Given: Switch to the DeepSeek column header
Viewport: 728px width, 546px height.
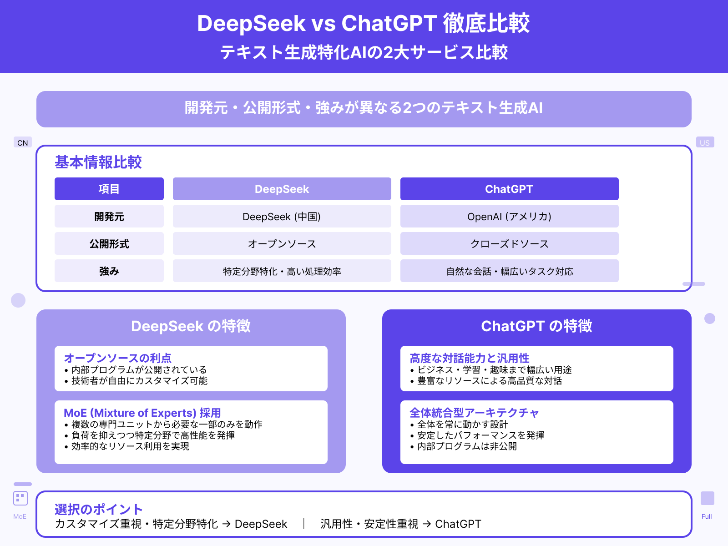Looking at the screenshot, I should [x=282, y=188].
